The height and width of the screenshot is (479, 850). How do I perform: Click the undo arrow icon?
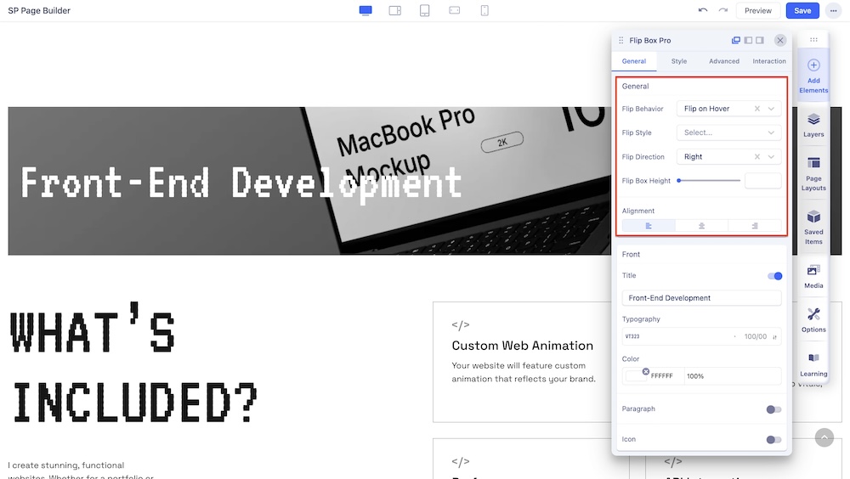(702, 10)
